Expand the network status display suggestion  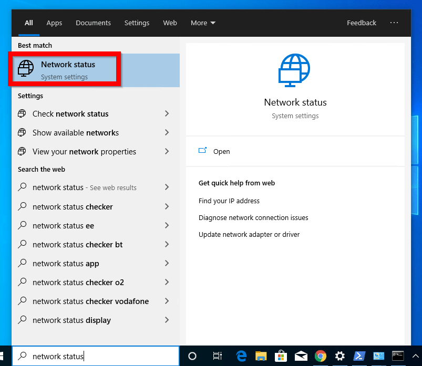tap(71, 320)
